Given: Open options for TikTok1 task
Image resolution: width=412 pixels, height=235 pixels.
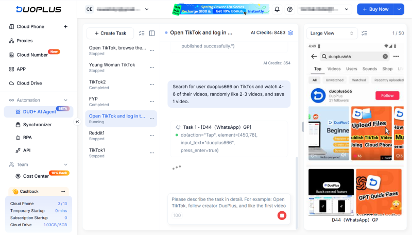Looking at the screenshot, I should pos(152,153).
